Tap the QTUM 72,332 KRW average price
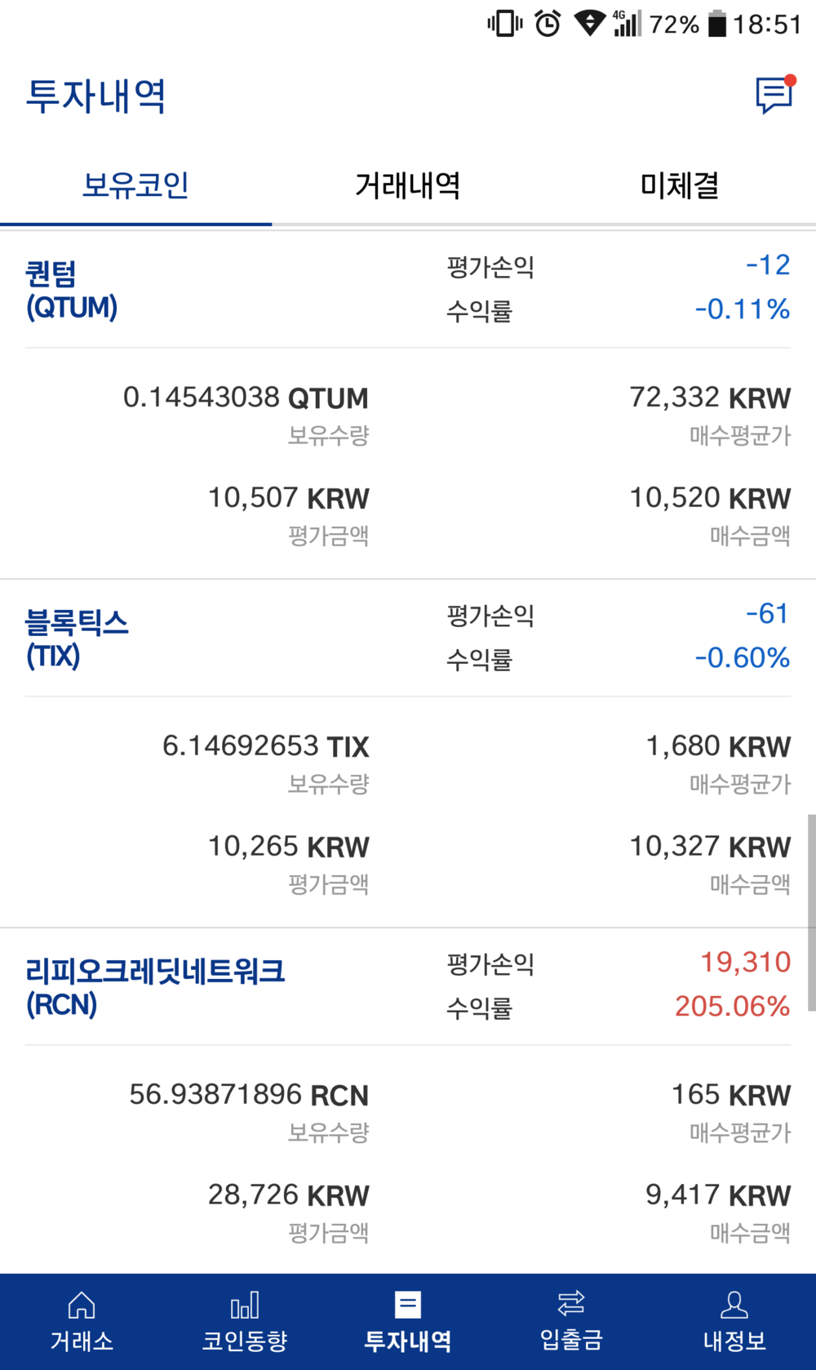This screenshot has width=816, height=1370. point(710,398)
